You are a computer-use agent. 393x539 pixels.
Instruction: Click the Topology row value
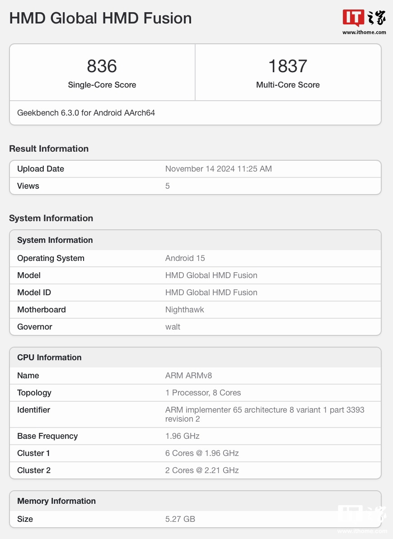[203, 393]
